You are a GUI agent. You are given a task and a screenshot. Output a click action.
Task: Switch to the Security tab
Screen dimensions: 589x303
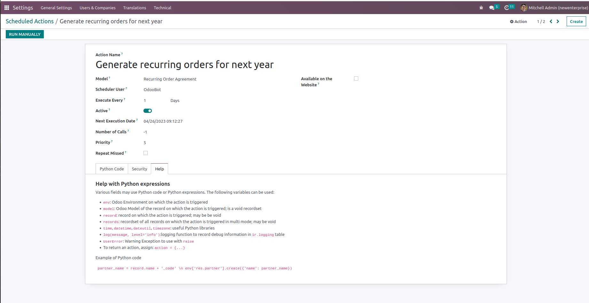[x=139, y=169]
